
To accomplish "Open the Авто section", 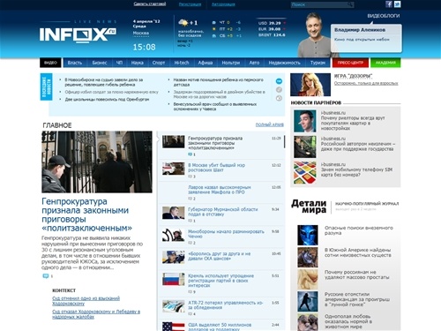I will [254, 63].
